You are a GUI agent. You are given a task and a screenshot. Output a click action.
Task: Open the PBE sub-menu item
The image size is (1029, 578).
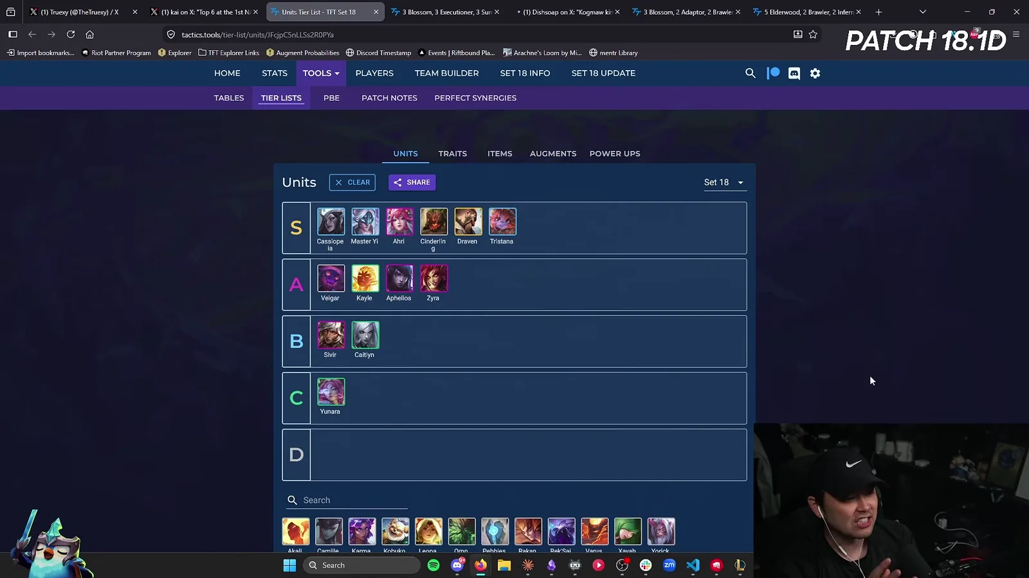[331, 98]
